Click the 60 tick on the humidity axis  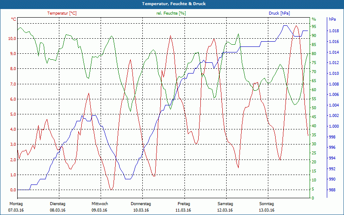click(x=314, y=90)
